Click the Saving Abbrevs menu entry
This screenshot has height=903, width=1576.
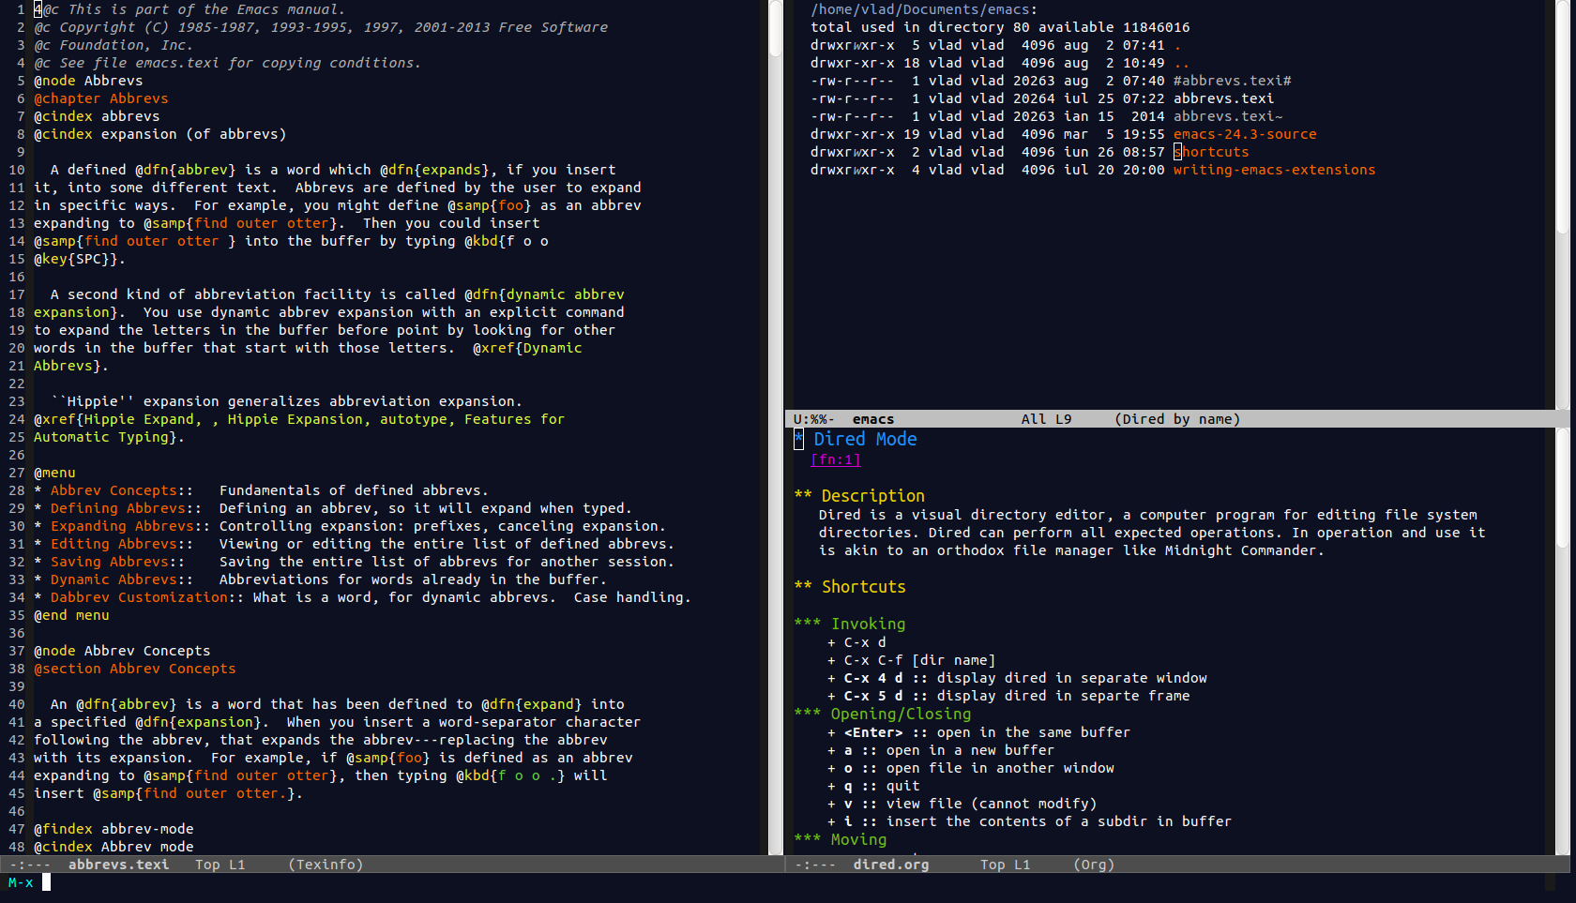[109, 562]
